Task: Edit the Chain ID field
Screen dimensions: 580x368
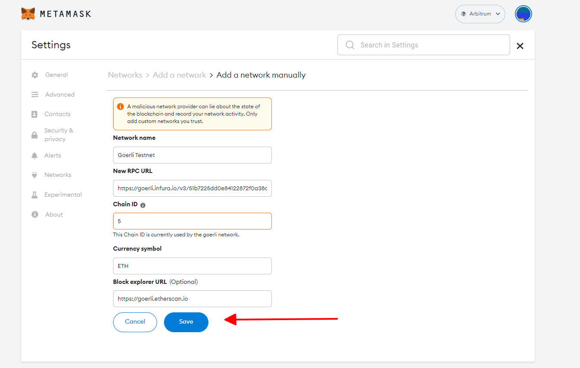Action: [192, 221]
